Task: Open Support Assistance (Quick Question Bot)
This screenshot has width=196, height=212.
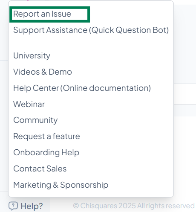Action: [91, 30]
